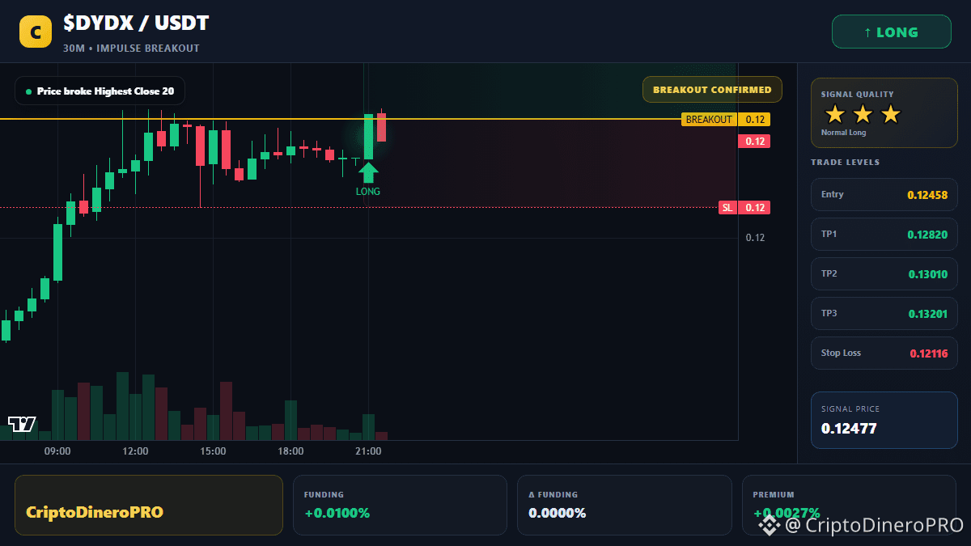
Task: Select the Entry 0.12458 level row
Action: [x=884, y=194]
